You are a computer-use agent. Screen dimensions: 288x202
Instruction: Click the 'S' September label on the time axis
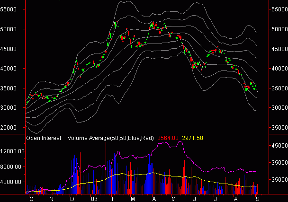coord(258,199)
